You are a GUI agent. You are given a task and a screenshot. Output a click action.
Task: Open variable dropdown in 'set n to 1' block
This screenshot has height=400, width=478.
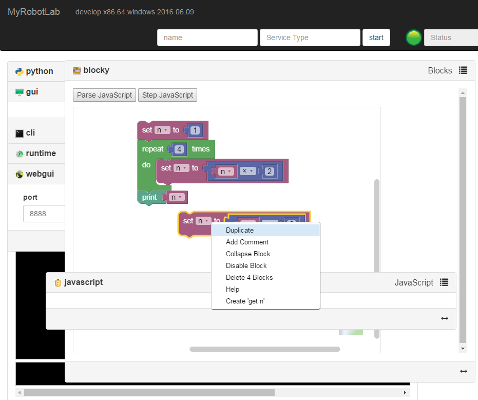(x=162, y=130)
